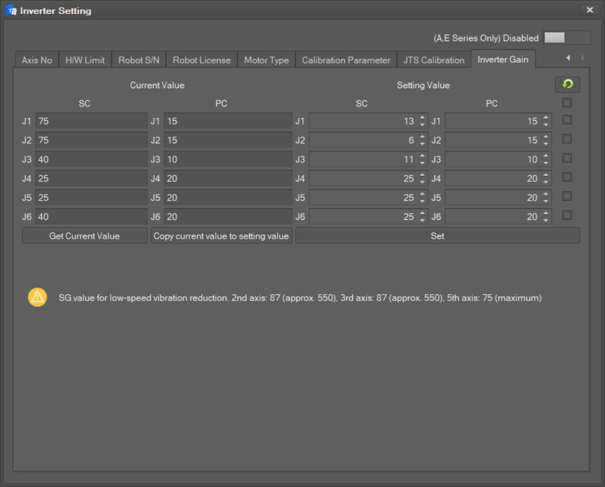Decrease the J6 PC setting value

pos(546,220)
